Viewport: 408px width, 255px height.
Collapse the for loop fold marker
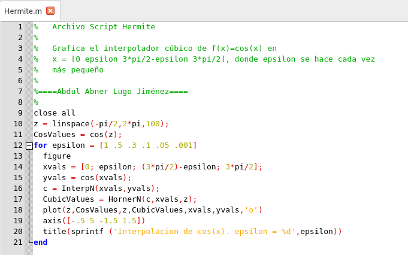click(29, 146)
